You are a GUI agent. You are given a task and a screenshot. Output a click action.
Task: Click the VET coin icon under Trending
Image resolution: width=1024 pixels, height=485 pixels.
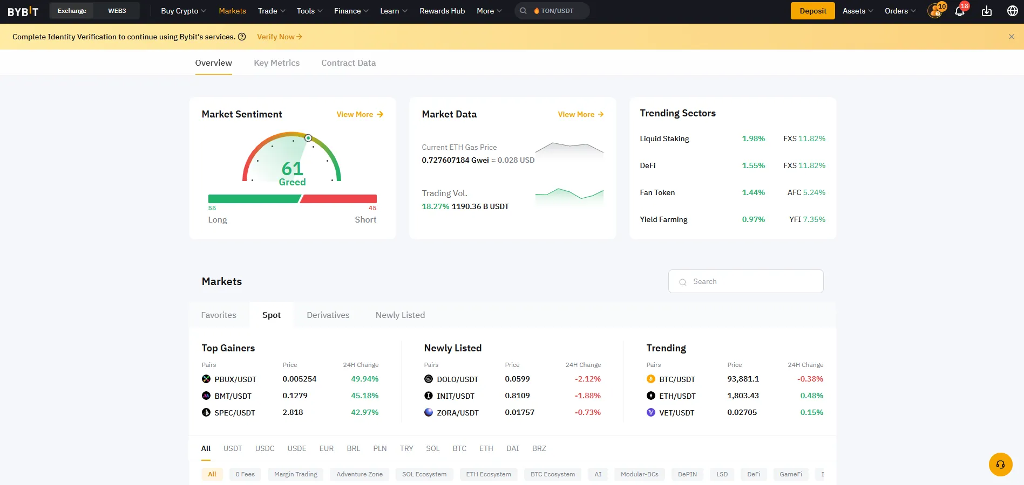click(650, 412)
